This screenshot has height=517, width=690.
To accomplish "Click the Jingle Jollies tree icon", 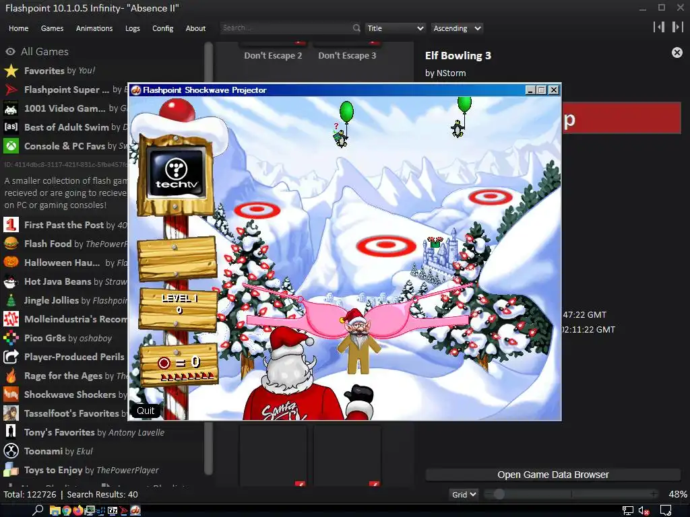I will pyautogui.click(x=11, y=300).
